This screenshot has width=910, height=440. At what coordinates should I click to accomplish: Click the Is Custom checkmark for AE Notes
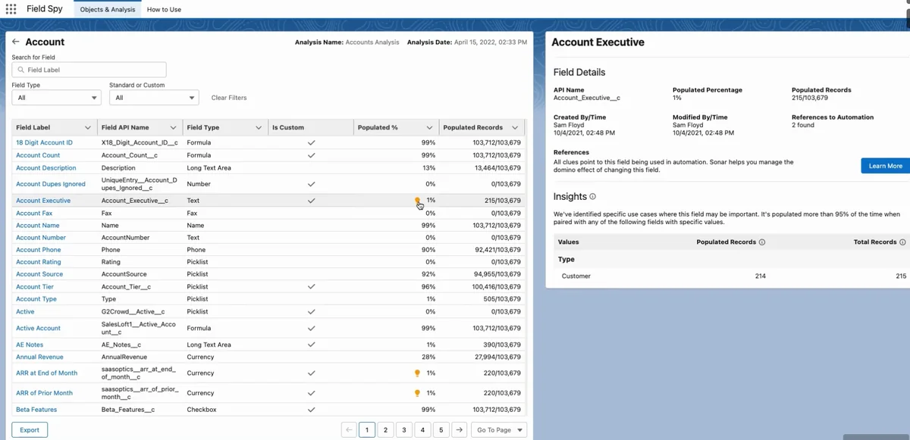click(x=311, y=345)
